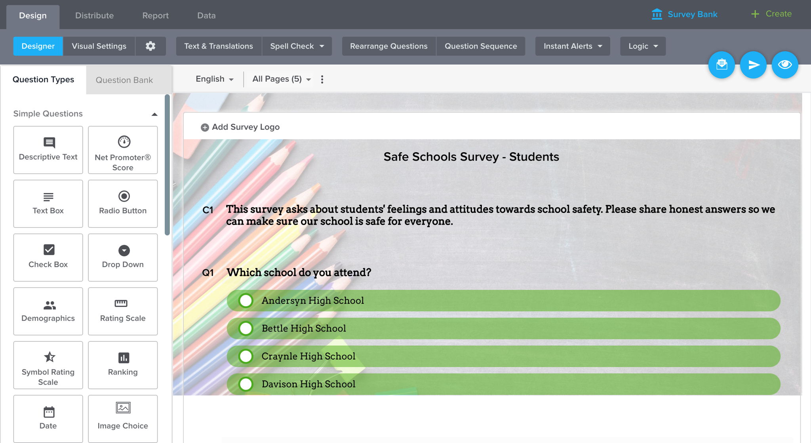Click the blue paper-plane send button

click(753, 65)
